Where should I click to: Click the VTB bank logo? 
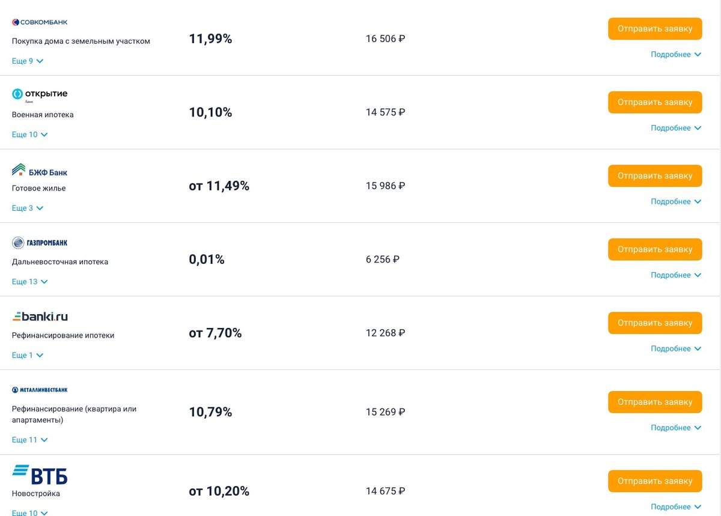click(x=40, y=475)
